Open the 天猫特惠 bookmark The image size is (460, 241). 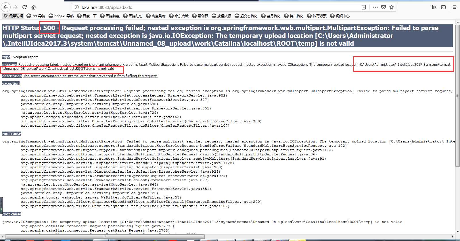110,16
